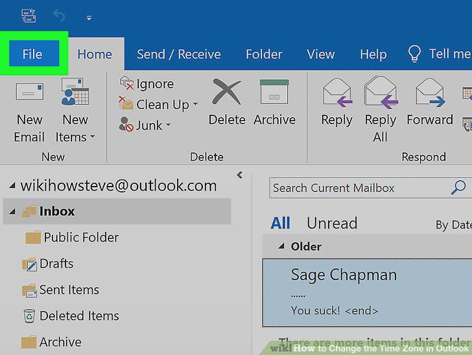Click the Reply envelope icon

coord(337,93)
